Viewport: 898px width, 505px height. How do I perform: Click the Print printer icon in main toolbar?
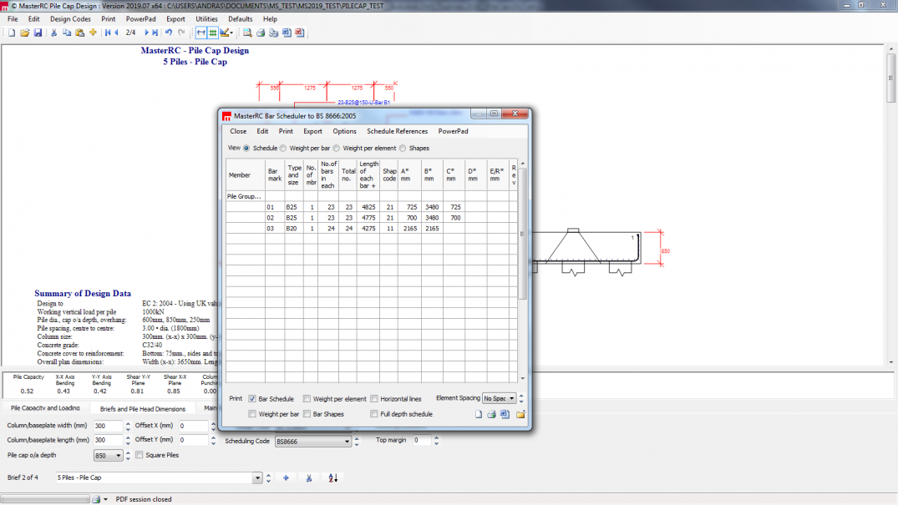click(x=261, y=33)
